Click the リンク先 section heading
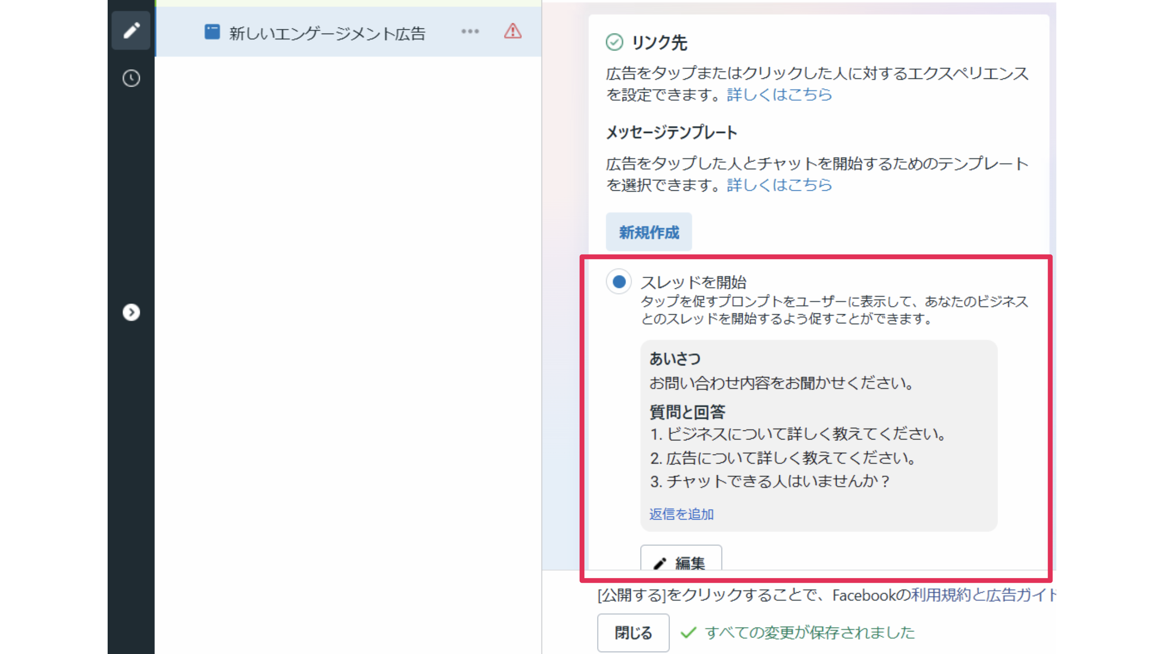The image size is (1164, 654). point(660,43)
